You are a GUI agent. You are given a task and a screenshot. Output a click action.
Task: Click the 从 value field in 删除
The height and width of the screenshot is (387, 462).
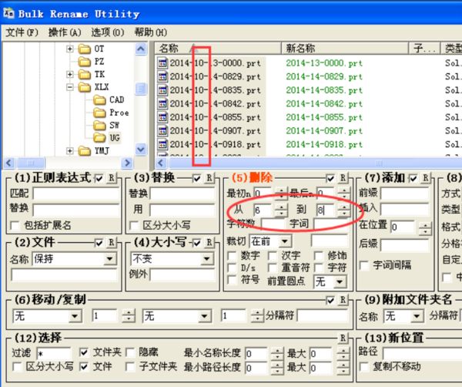(x=264, y=210)
